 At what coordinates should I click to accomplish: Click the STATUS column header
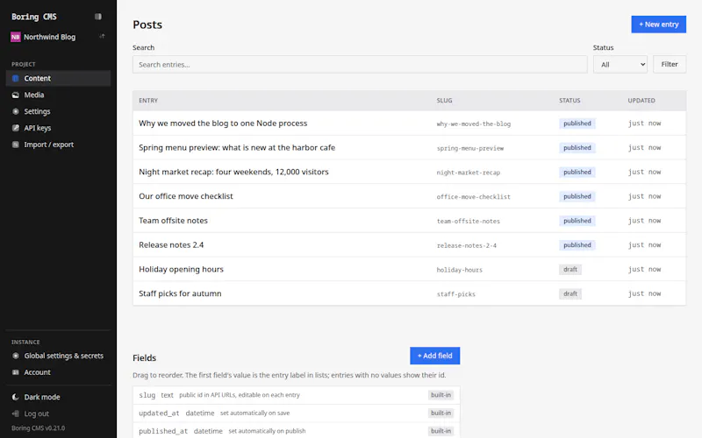click(x=569, y=101)
